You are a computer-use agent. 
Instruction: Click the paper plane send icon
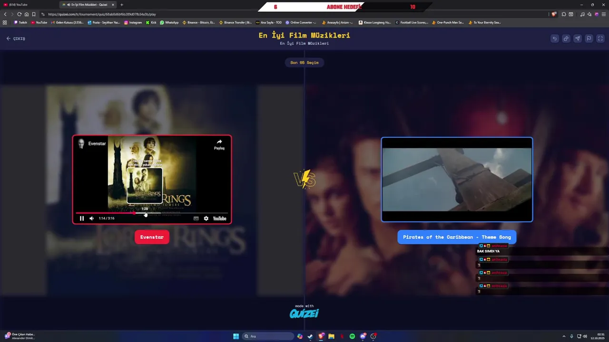(x=577, y=38)
